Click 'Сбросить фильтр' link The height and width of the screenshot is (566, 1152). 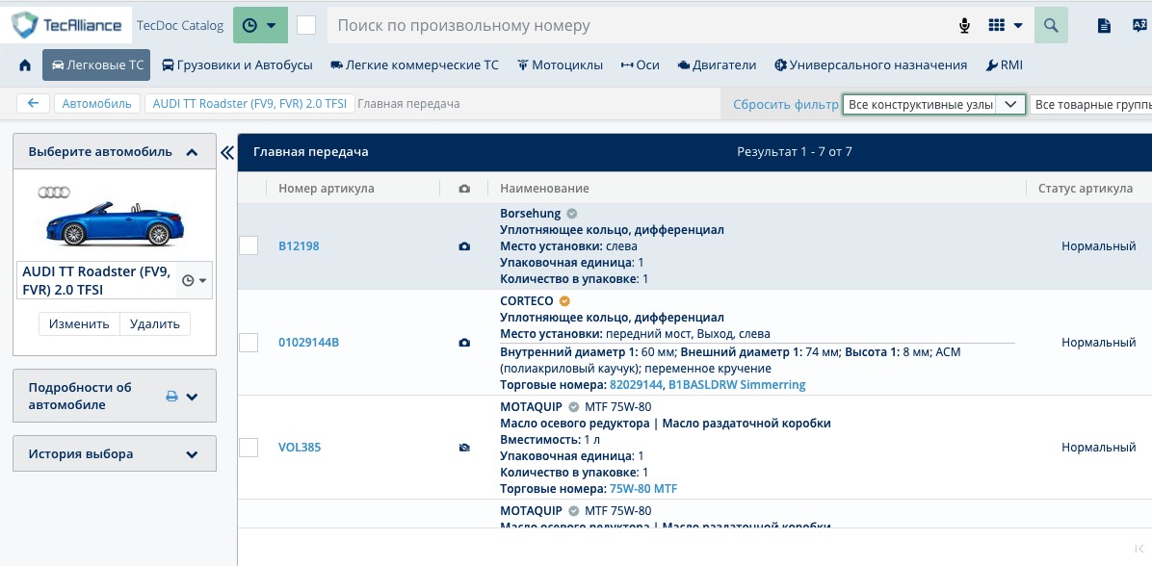(785, 105)
